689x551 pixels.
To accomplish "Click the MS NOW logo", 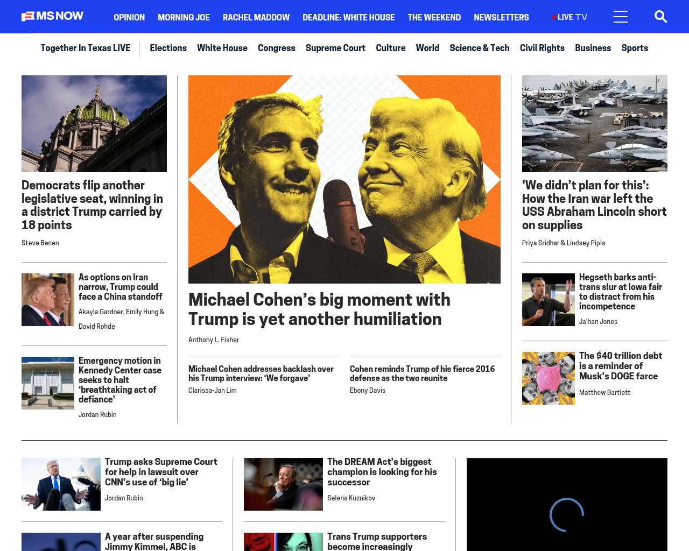I will (52, 17).
